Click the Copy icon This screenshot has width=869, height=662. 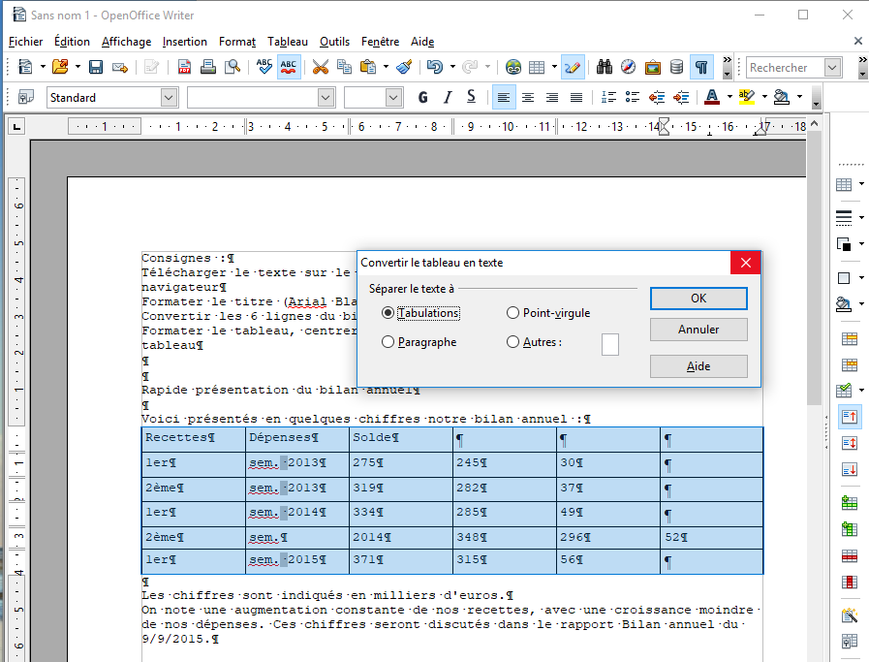click(344, 67)
